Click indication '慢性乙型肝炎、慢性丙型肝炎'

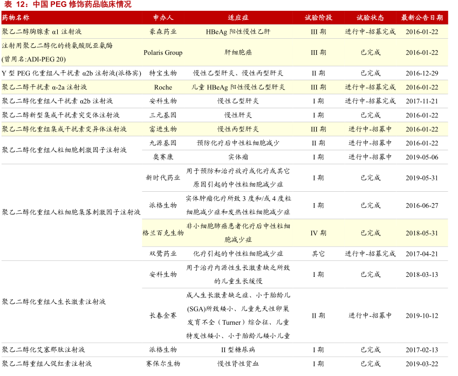(238, 73)
